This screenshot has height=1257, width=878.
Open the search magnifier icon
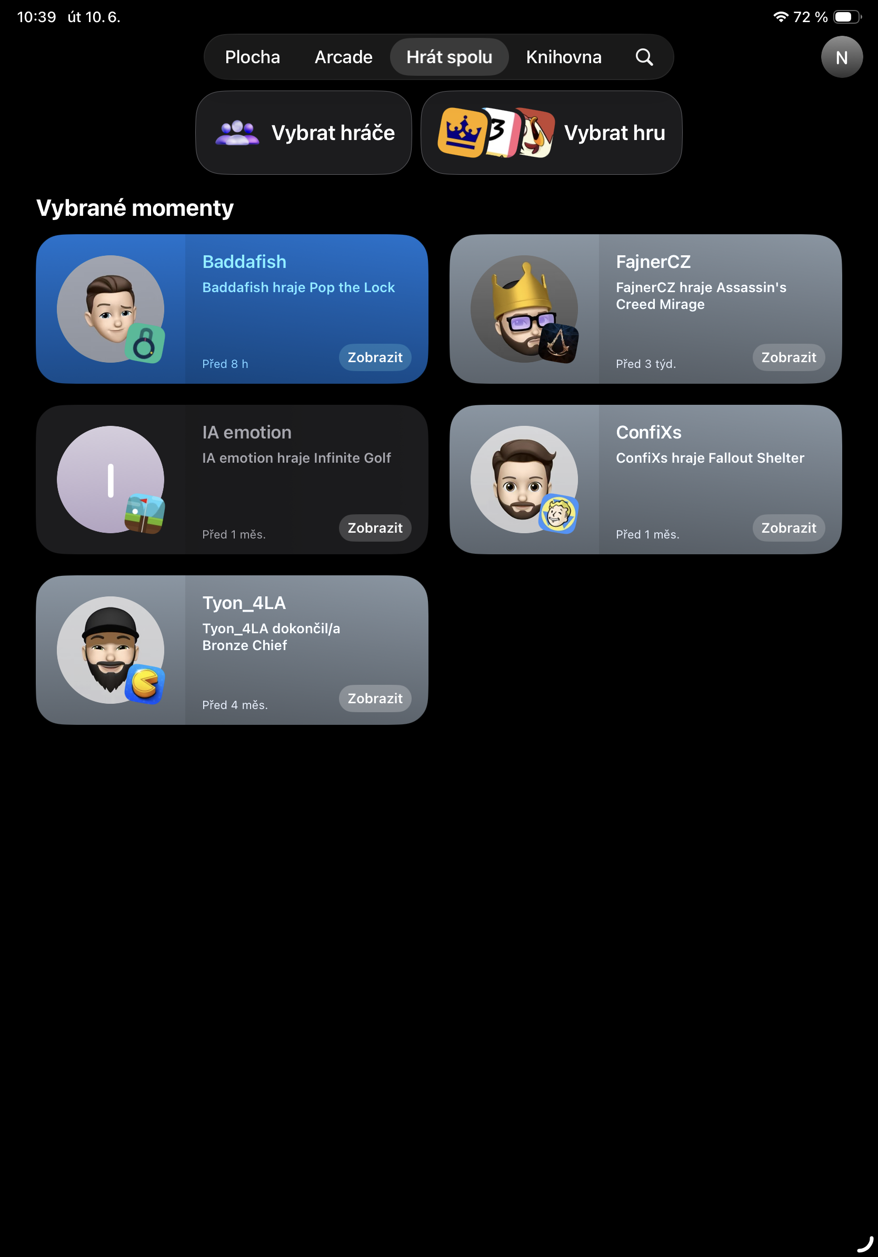644,57
